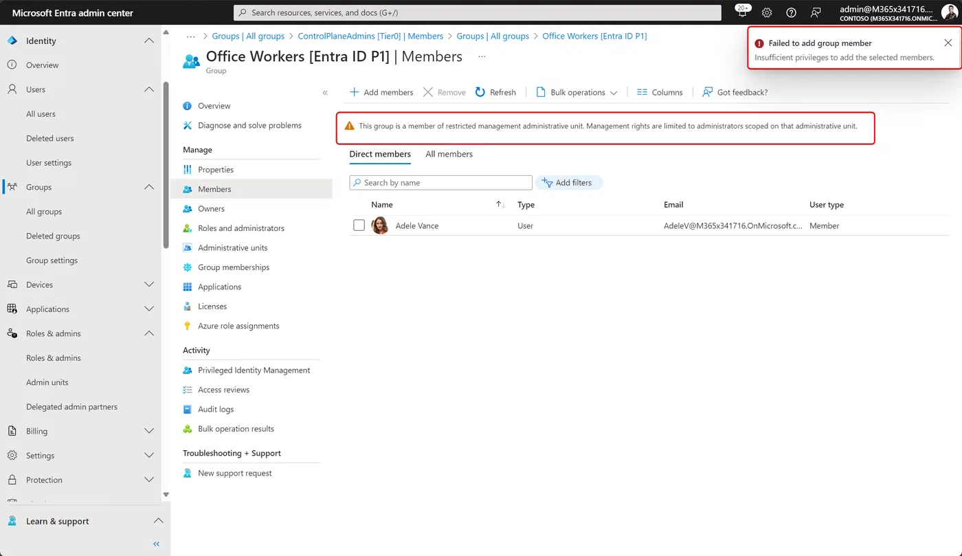
Task: Open the notifications bell icon
Action: pos(742,12)
